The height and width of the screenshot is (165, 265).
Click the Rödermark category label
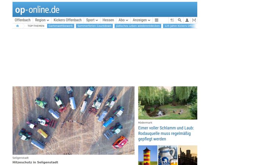pos(145,123)
